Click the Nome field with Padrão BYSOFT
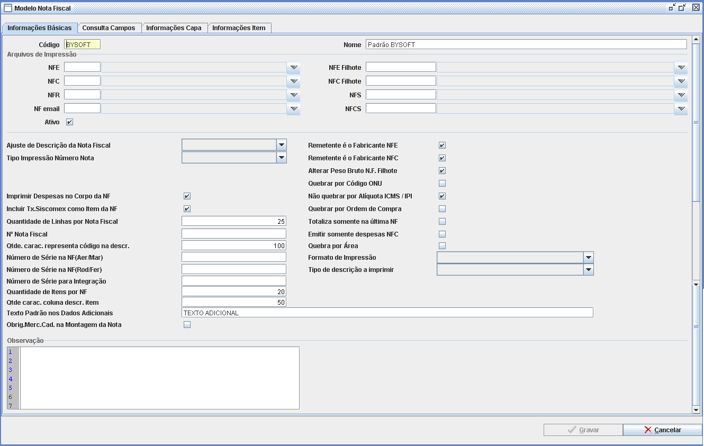Screen dimensions: 704x446 pos(526,45)
